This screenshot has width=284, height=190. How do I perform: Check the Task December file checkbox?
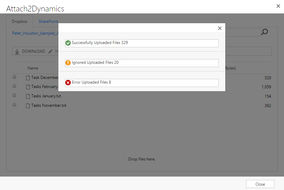pos(14,77)
